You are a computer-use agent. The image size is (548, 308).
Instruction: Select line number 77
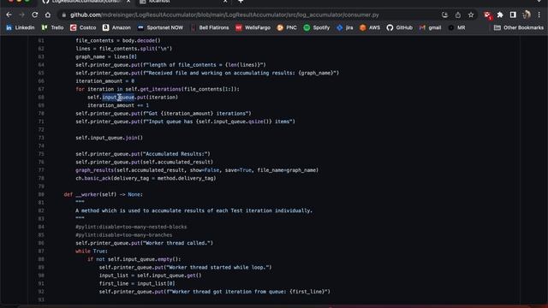coord(41,170)
